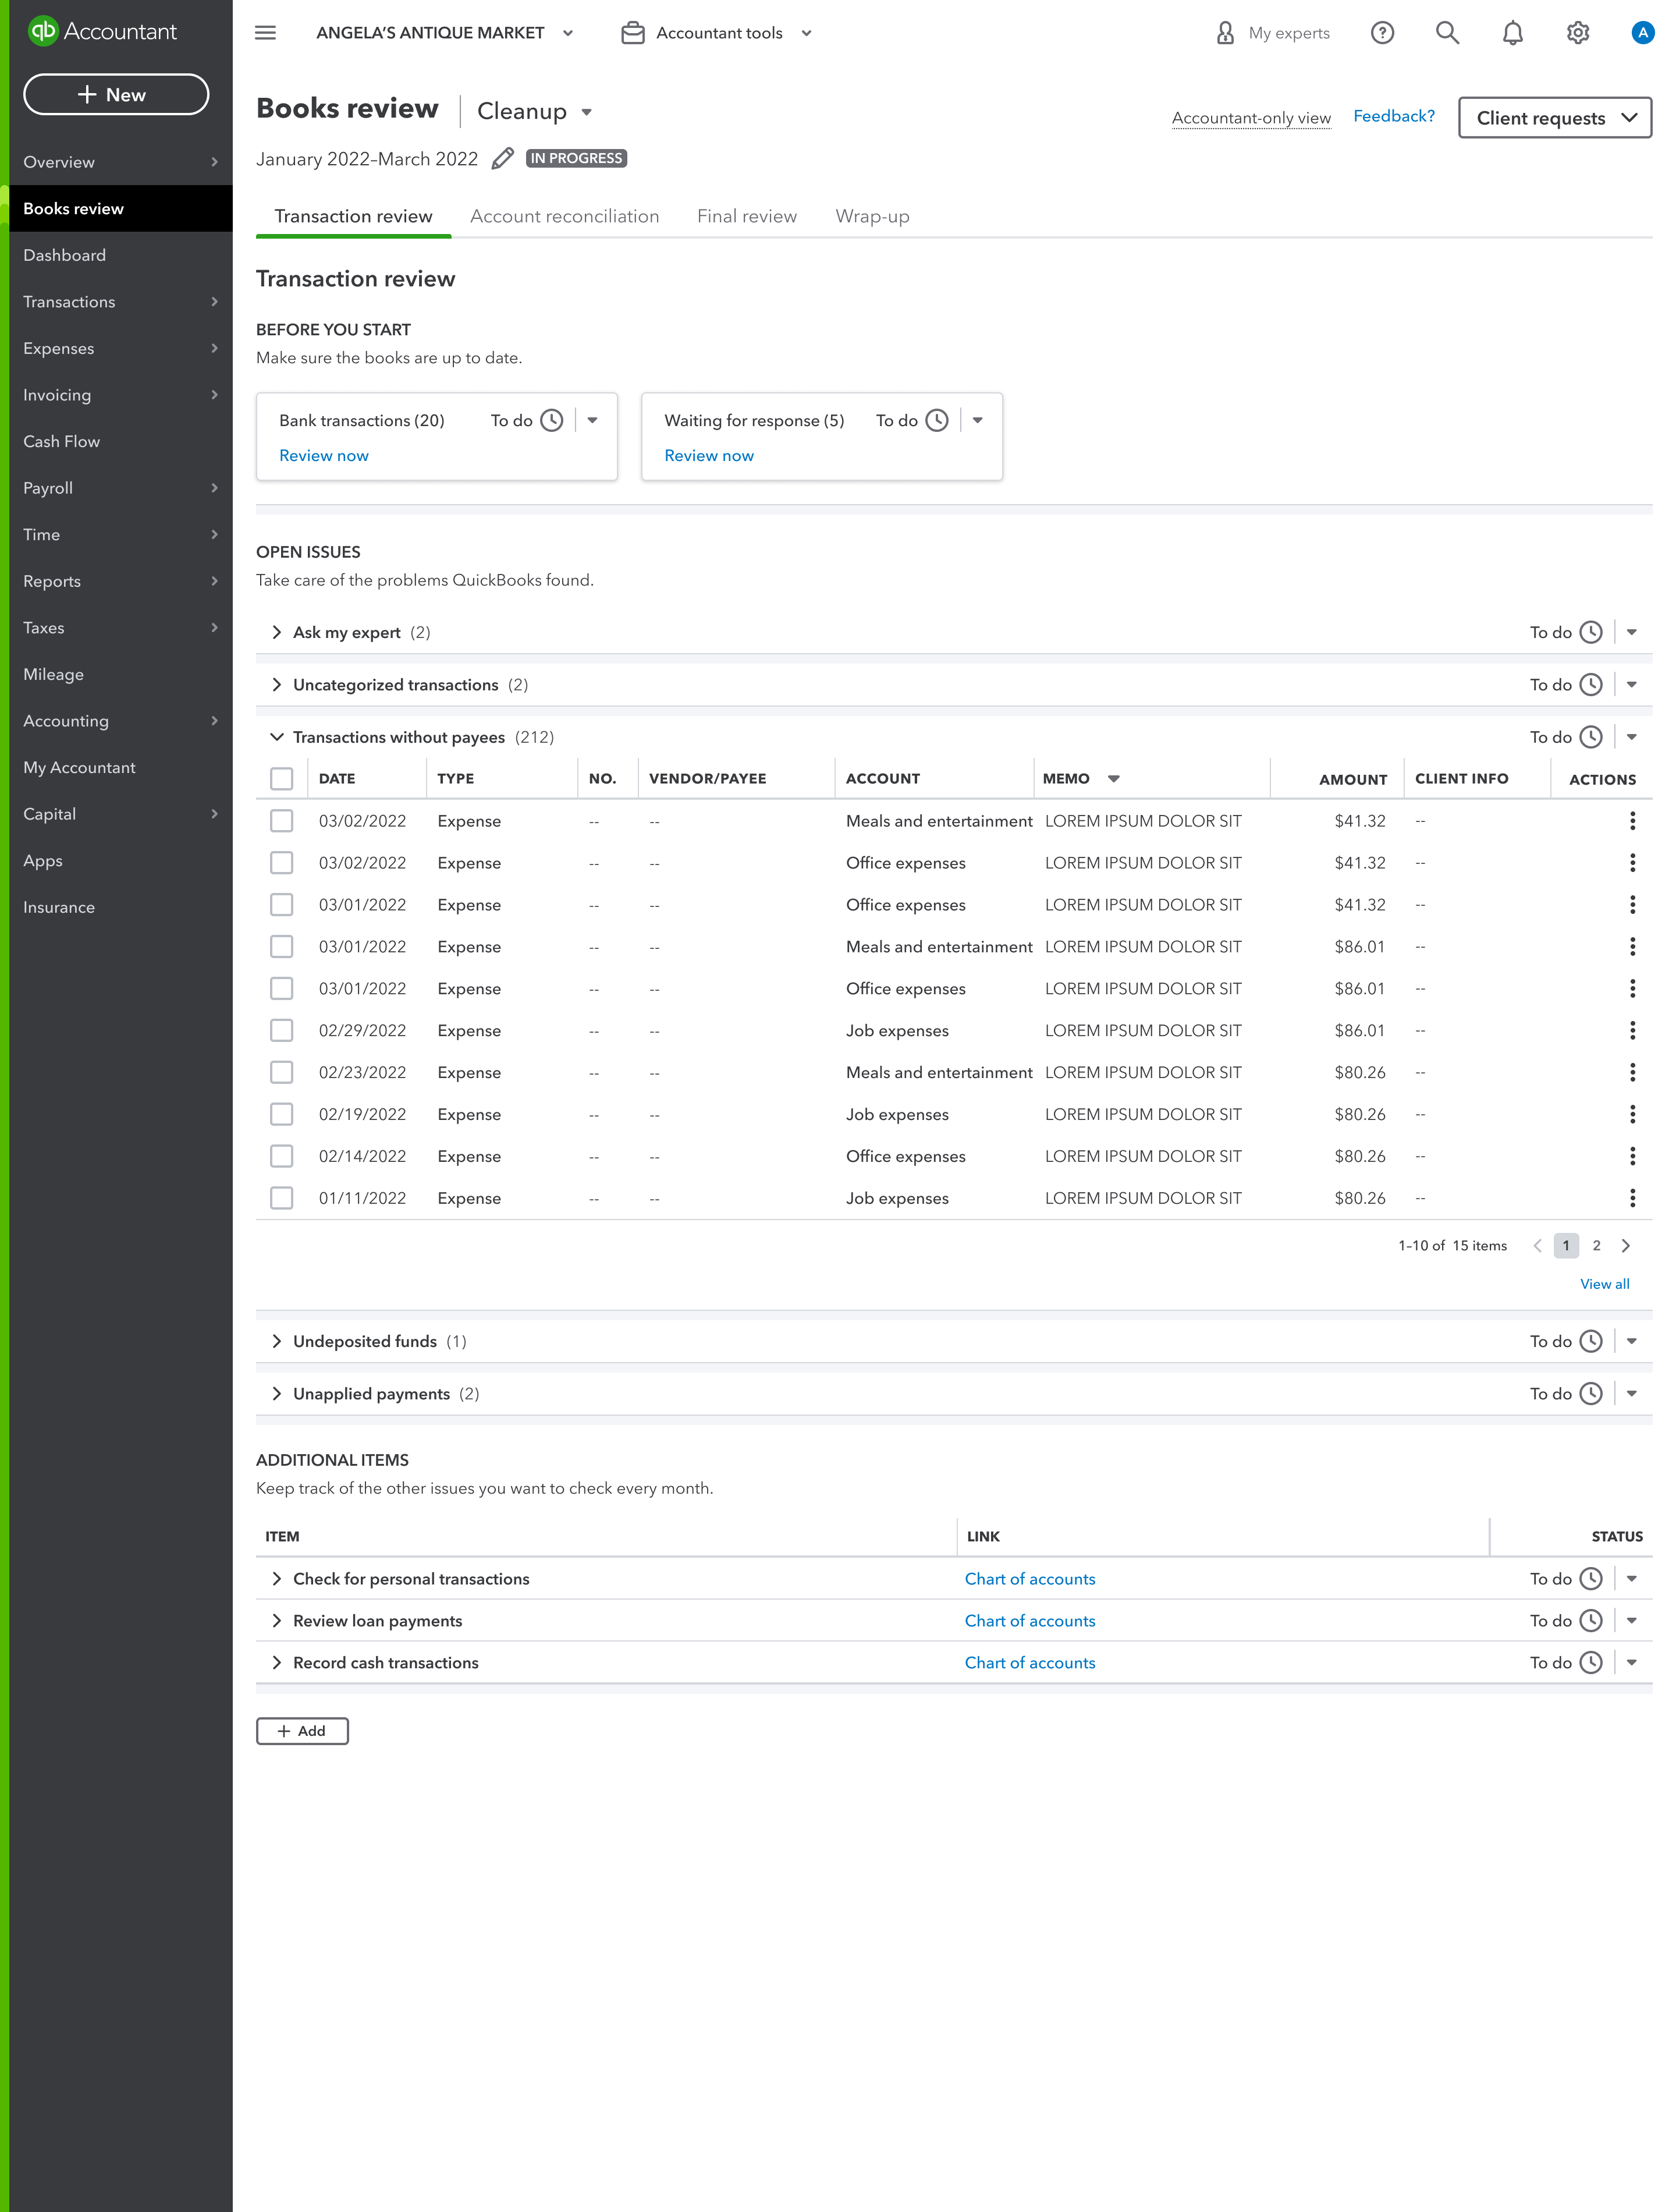Click Accountant-only view label
Viewport: 1676px width, 2212px height.
pos(1251,118)
